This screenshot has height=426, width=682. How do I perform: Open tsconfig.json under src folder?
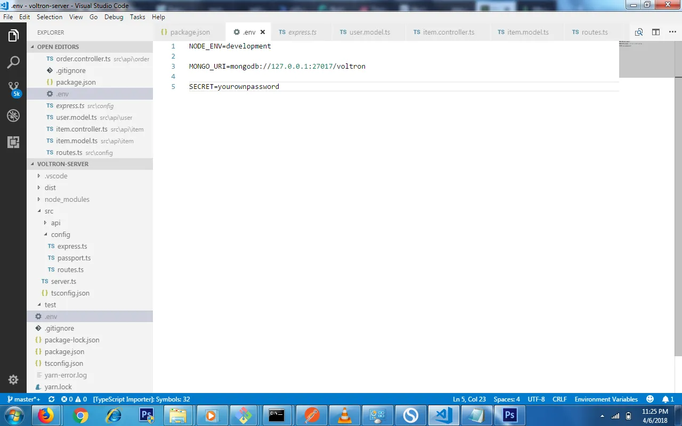(70, 293)
